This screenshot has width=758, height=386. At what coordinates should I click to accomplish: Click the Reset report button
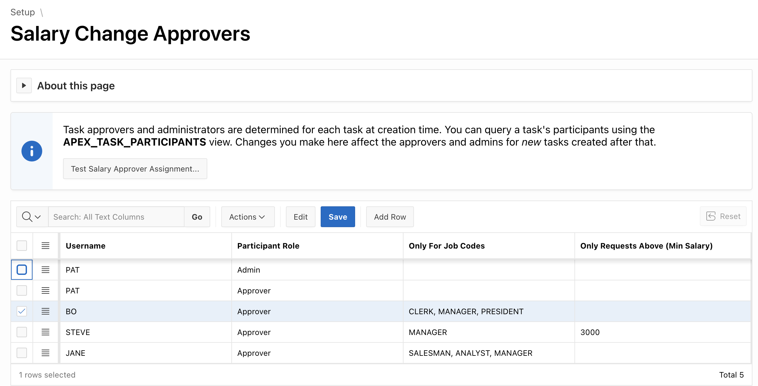pyautogui.click(x=723, y=216)
